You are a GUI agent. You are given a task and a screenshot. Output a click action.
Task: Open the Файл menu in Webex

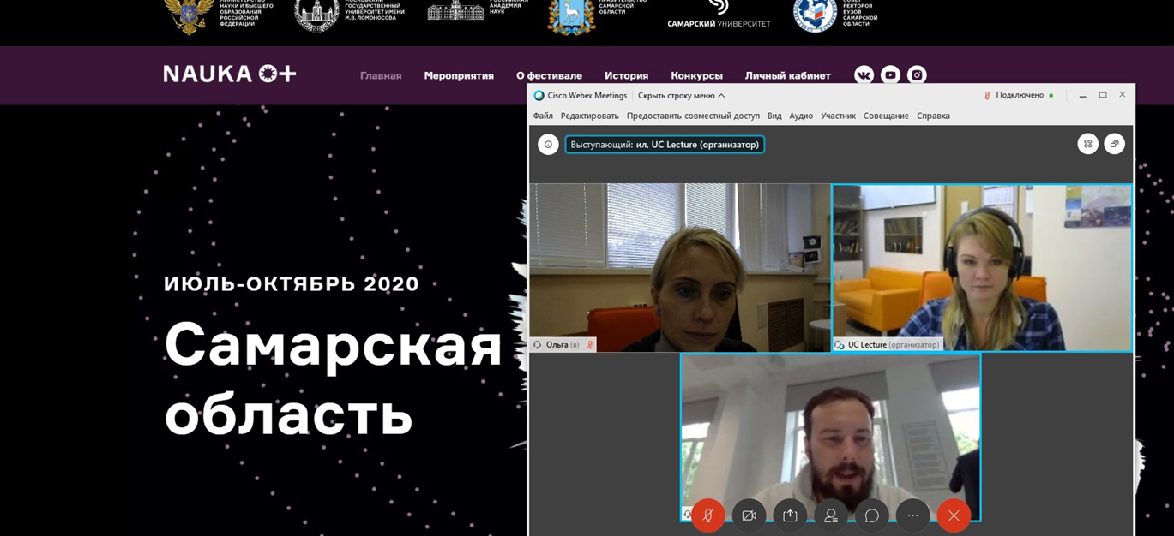click(543, 116)
